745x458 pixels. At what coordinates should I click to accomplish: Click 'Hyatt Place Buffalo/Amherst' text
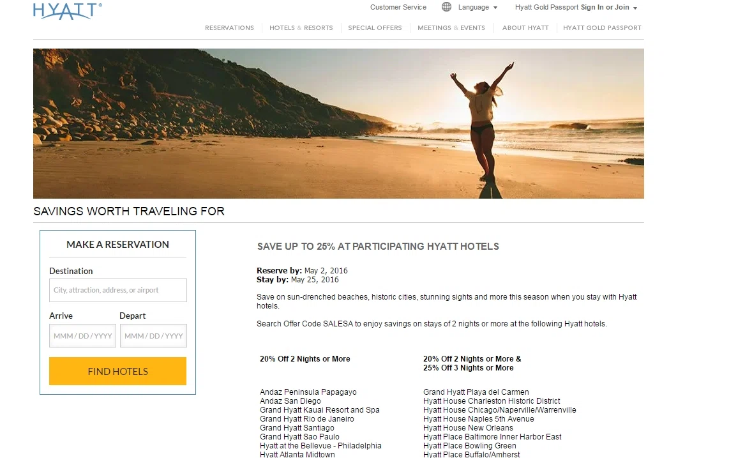[x=471, y=455]
